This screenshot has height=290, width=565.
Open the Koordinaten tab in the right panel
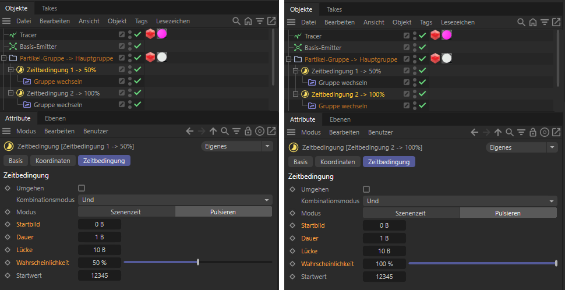click(x=338, y=162)
